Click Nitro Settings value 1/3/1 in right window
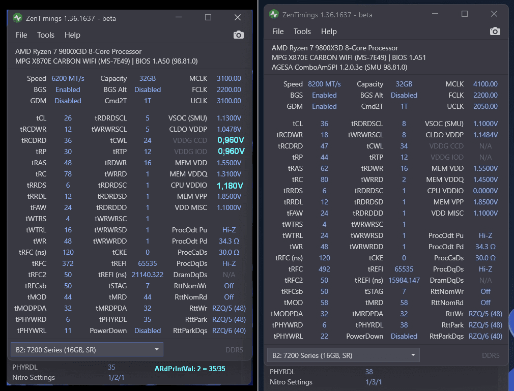The height and width of the screenshot is (391, 514). (x=374, y=382)
